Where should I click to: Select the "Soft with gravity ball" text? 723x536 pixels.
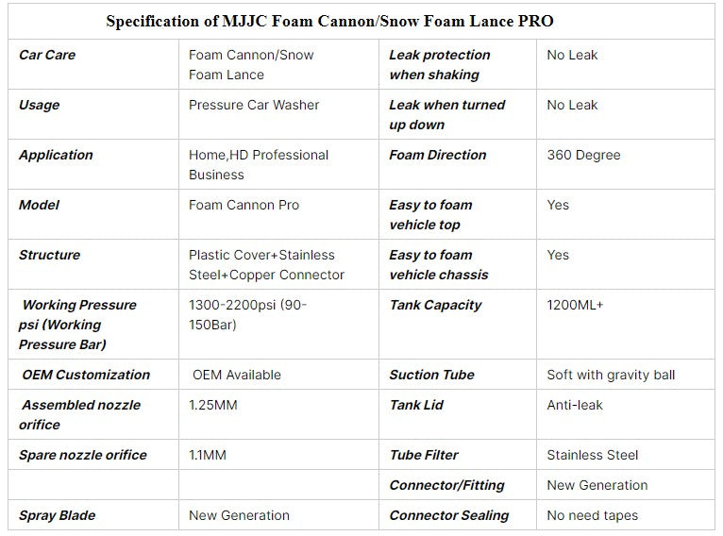coord(611,375)
